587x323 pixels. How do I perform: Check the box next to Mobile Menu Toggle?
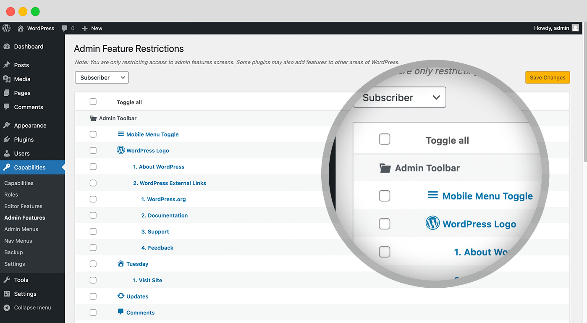(x=93, y=134)
